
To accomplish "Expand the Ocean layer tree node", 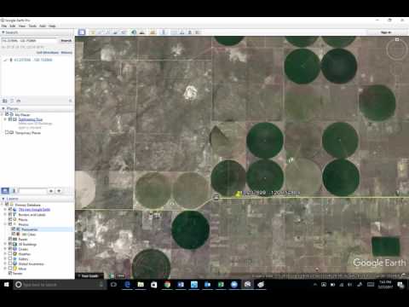I will pos(5,249).
